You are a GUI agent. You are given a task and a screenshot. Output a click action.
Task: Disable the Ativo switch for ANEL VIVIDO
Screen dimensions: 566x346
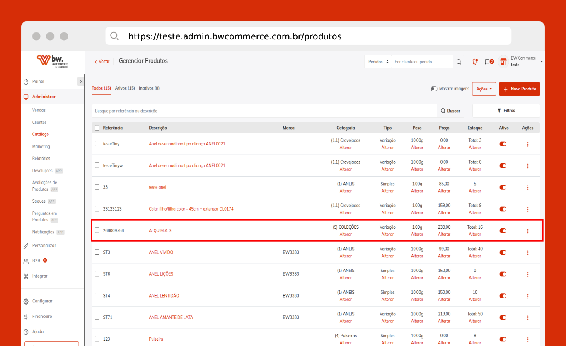pos(503,252)
